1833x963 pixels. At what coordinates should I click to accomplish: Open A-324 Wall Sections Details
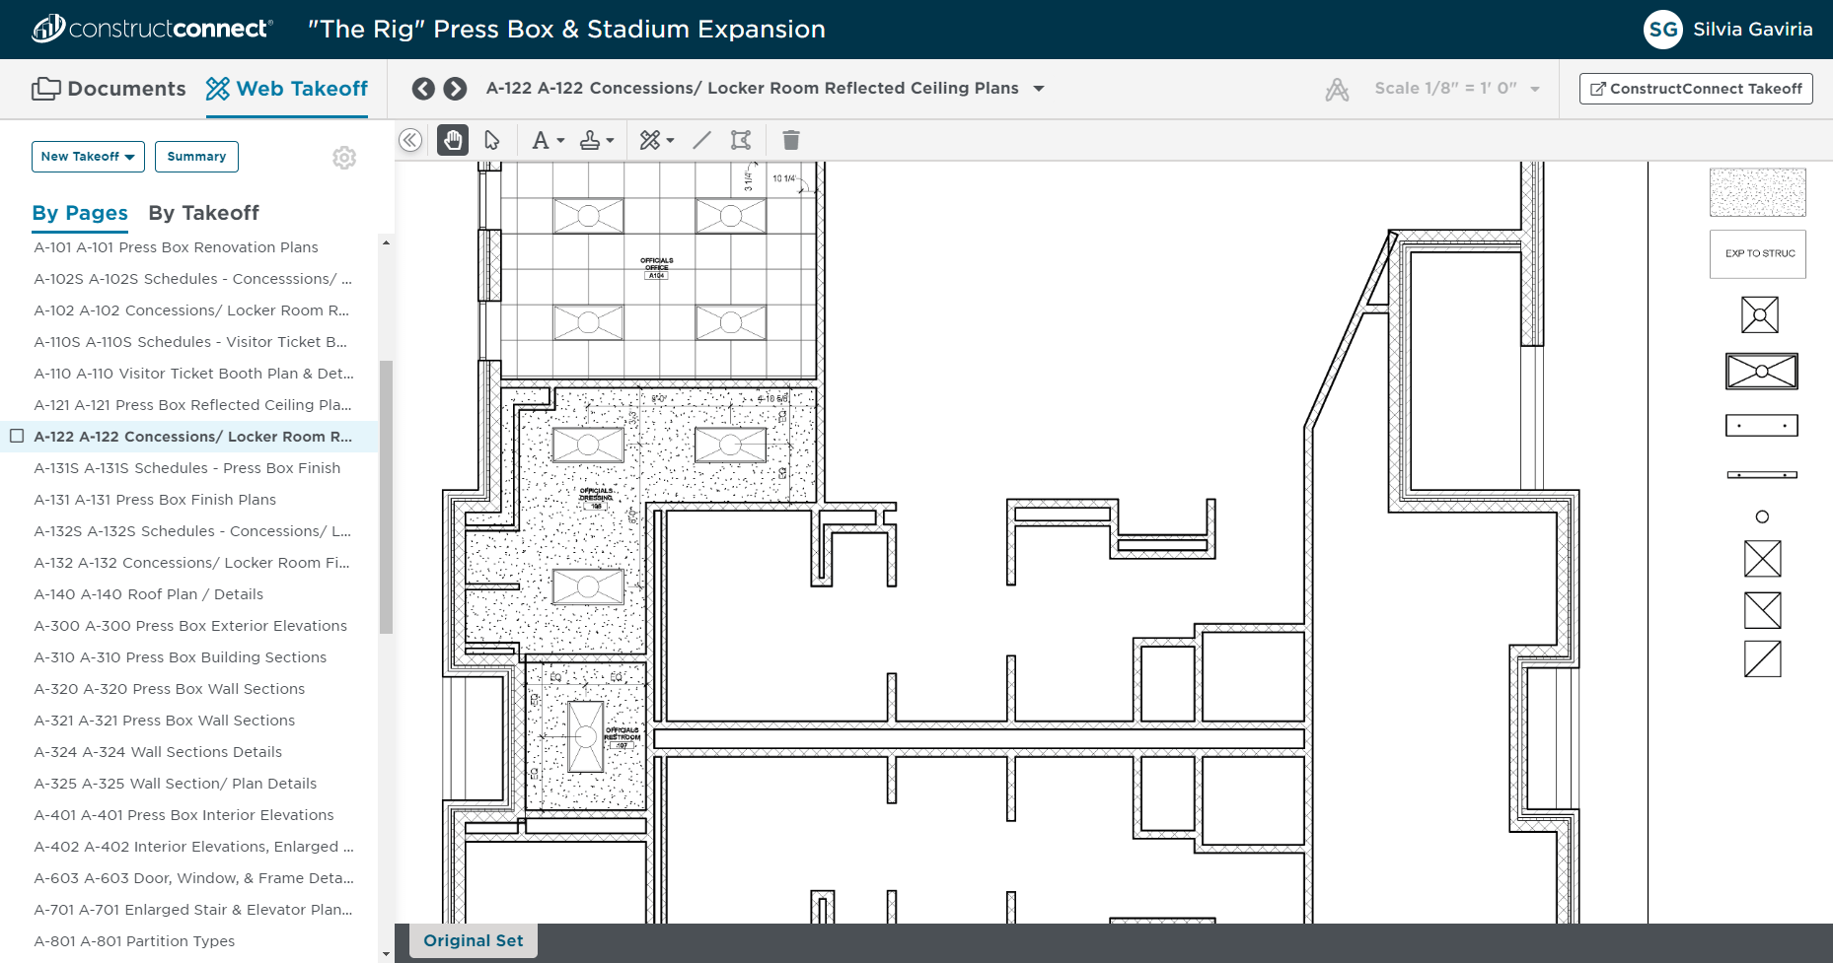pyautogui.click(x=158, y=752)
